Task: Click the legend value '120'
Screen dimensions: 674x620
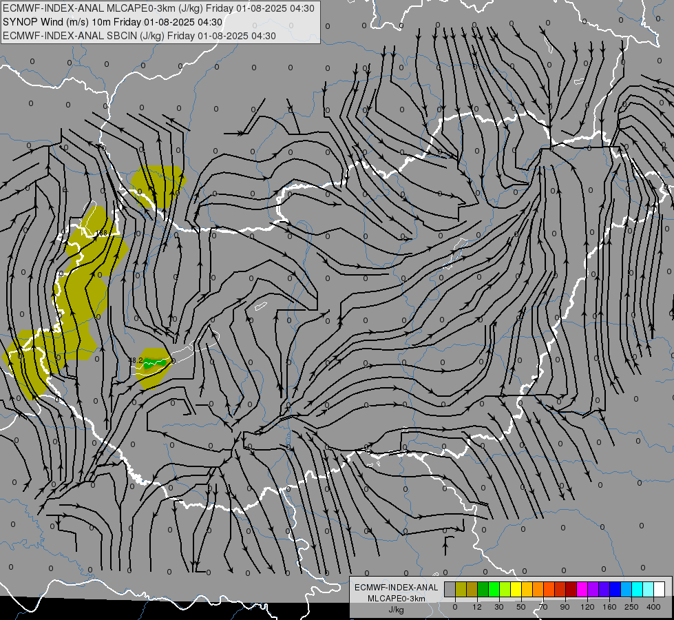Action: click(x=588, y=607)
